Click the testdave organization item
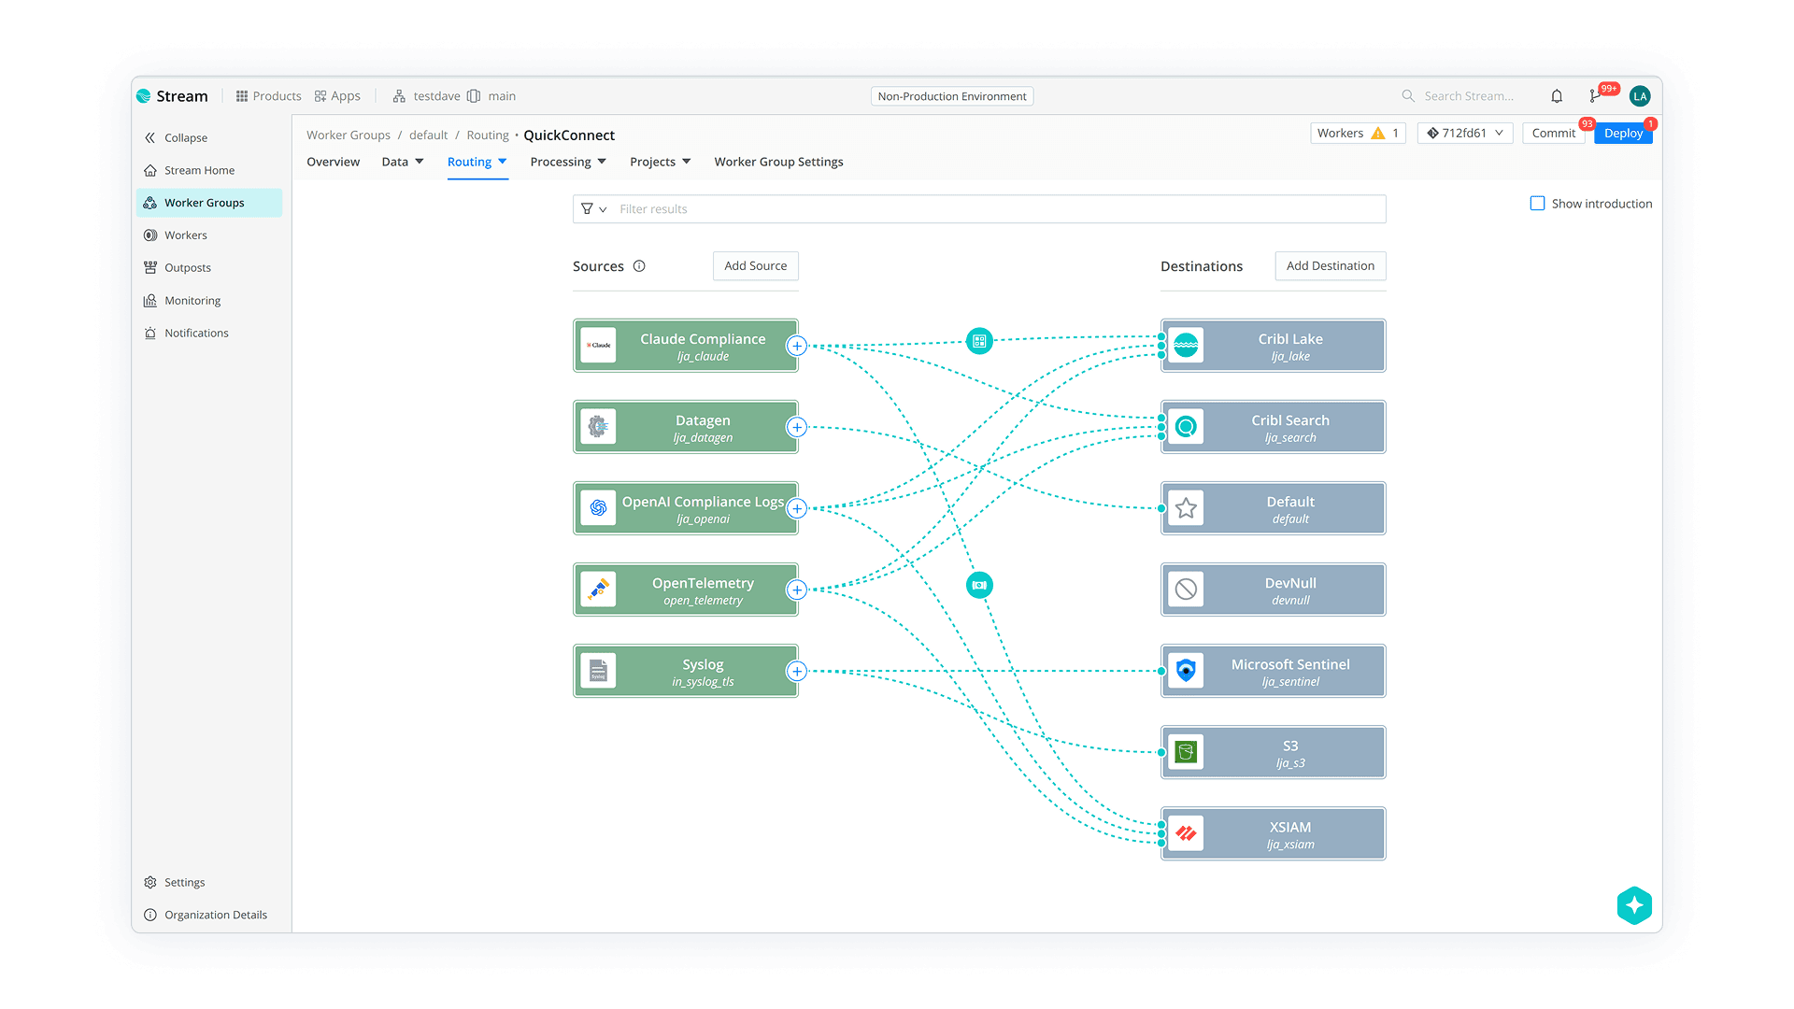Image resolution: width=1794 pixels, height=1009 pixels. pos(427,96)
